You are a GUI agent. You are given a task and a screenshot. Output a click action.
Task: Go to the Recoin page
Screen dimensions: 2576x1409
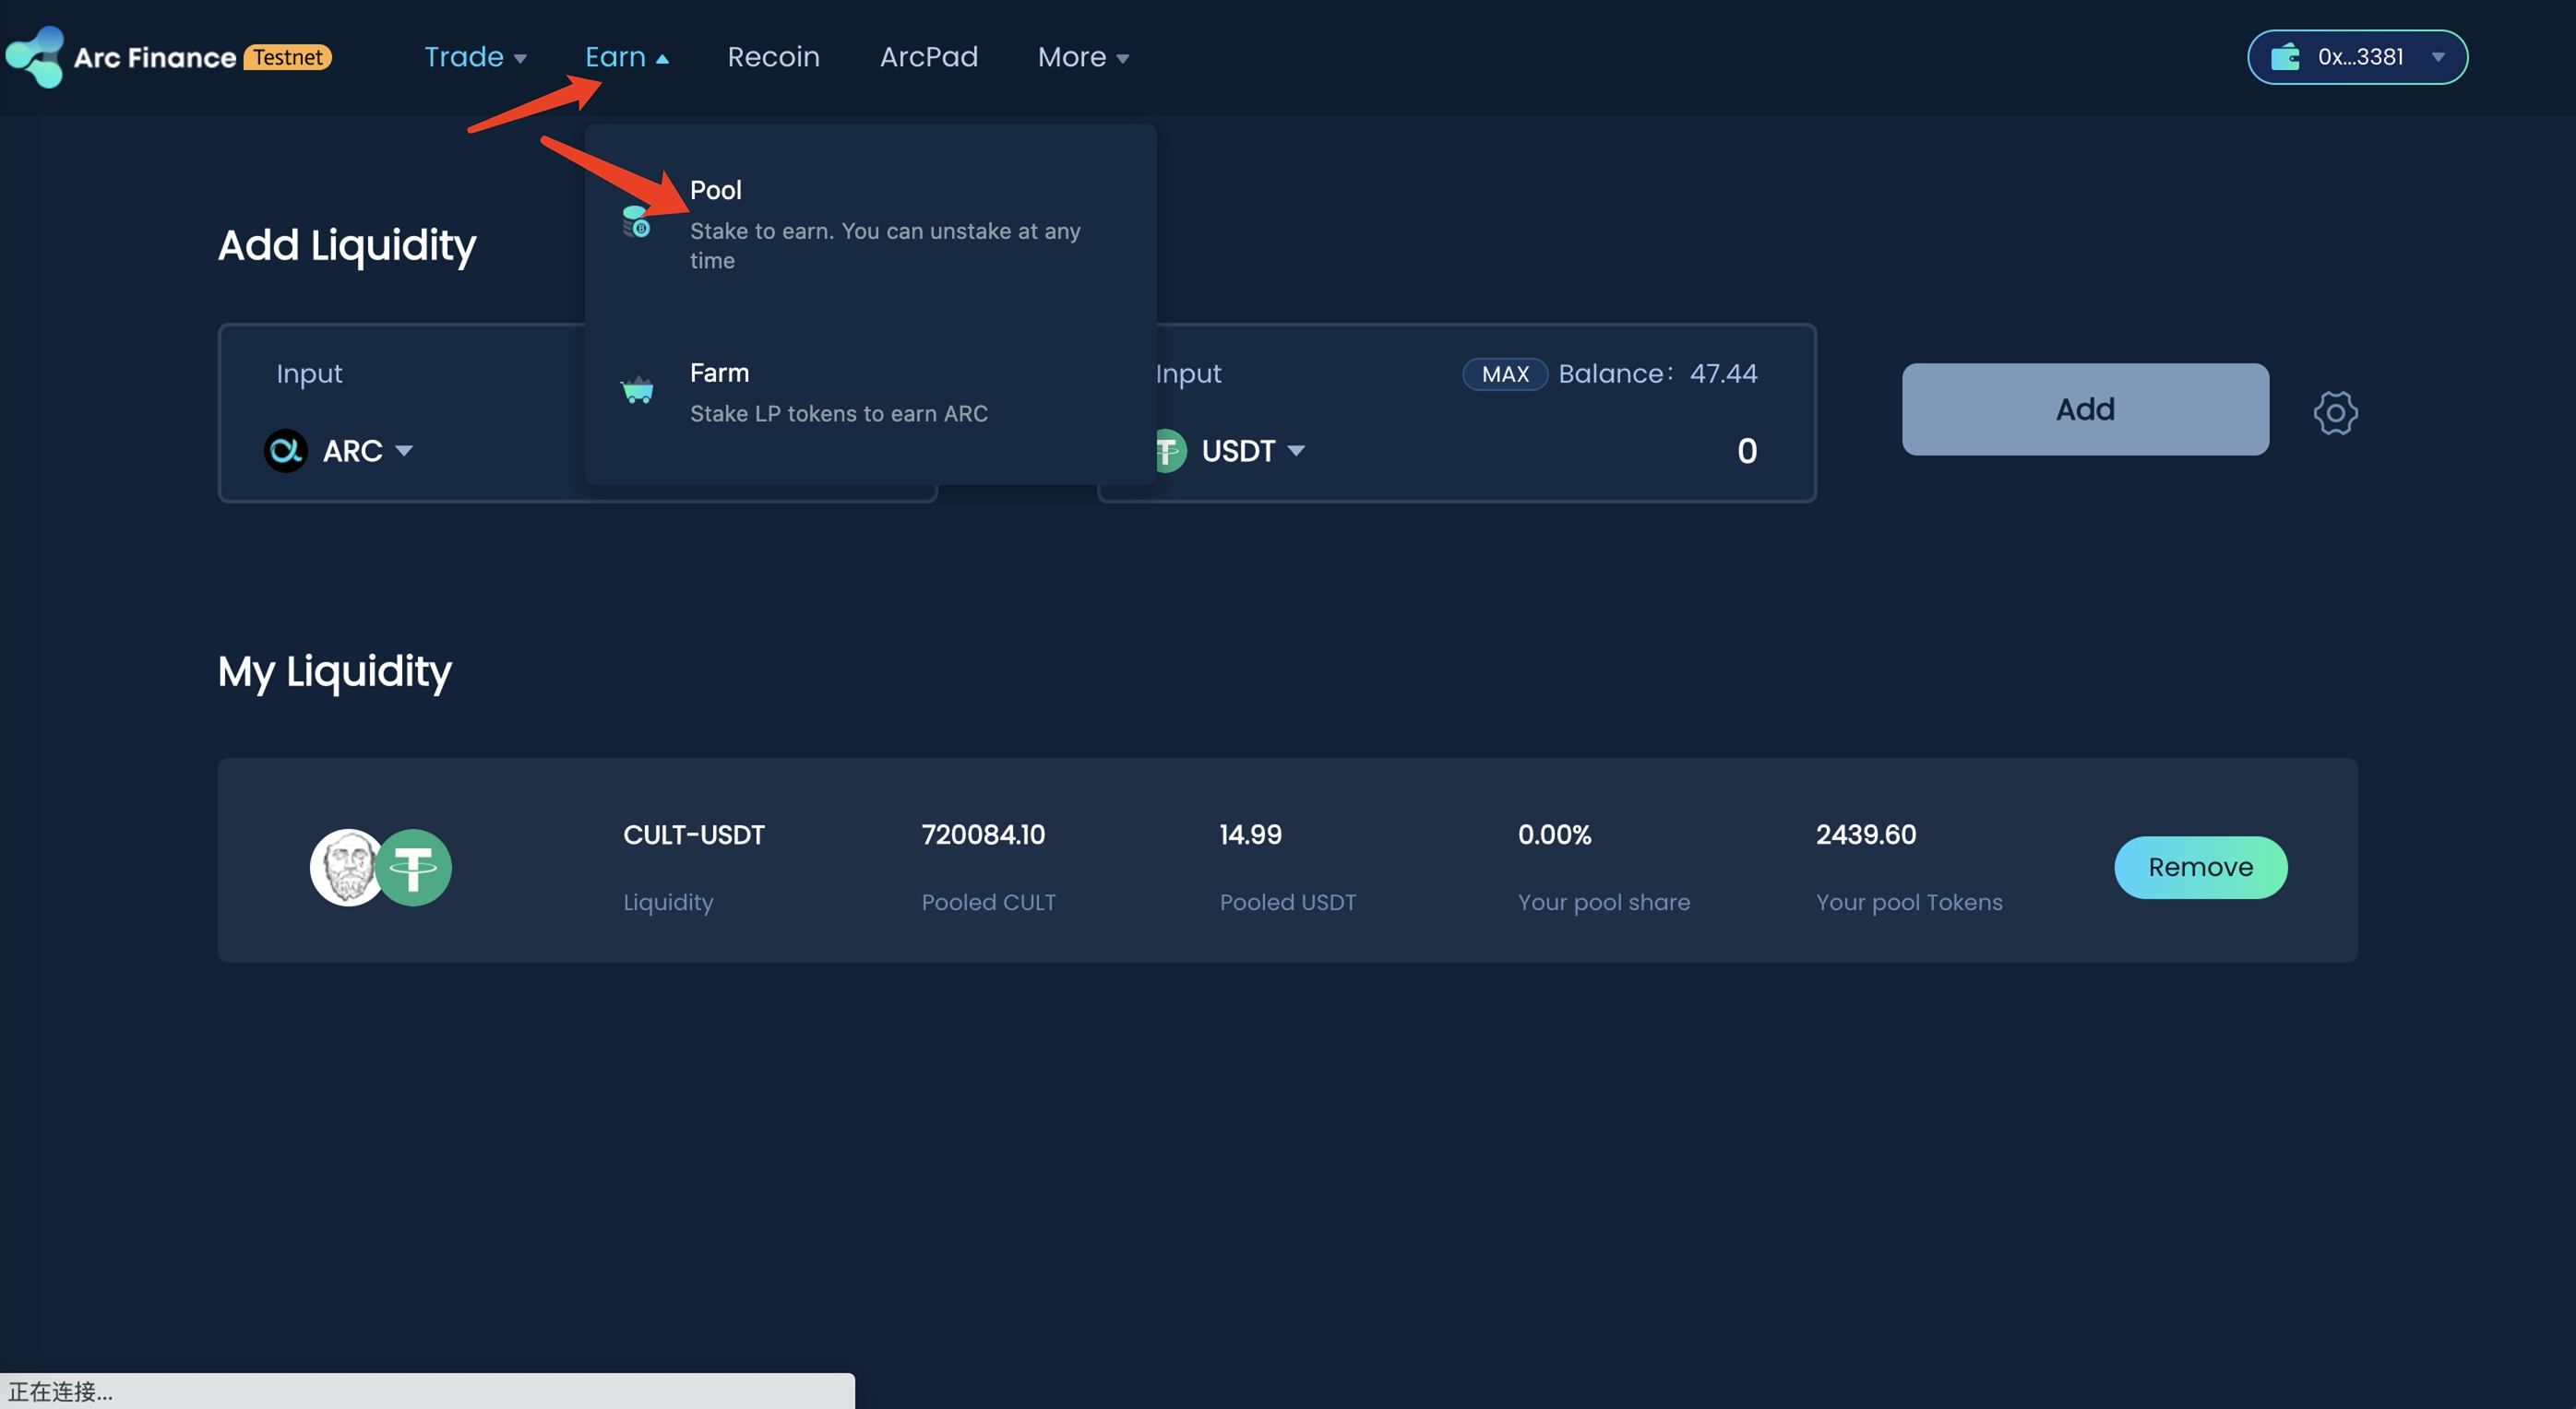(x=773, y=57)
